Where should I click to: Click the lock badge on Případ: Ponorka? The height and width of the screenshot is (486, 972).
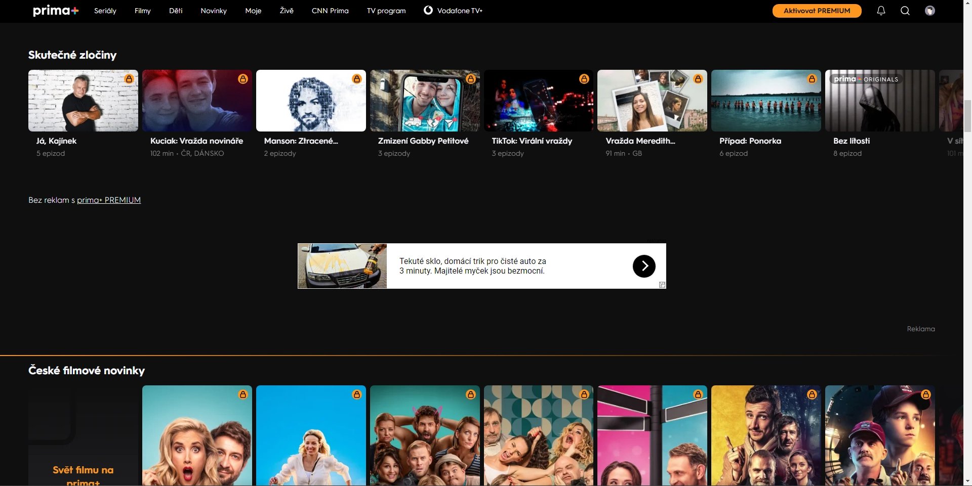coord(812,79)
